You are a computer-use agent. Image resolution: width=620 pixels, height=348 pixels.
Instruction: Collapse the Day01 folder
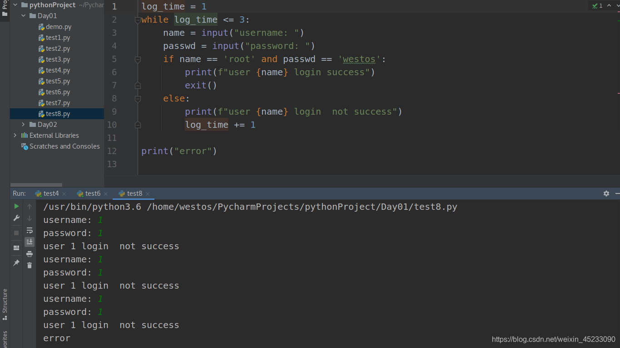coord(24,16)
